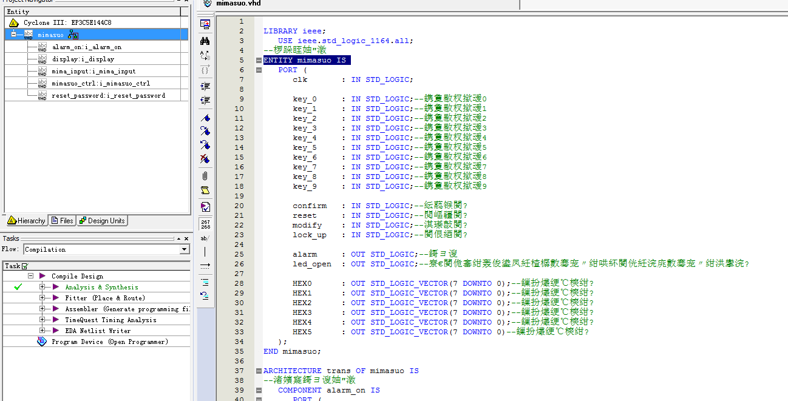This screenshot has width=788, height=401.
Task: Click the Clear All Bookmarks icon
Action: click(x=205, y=160)
